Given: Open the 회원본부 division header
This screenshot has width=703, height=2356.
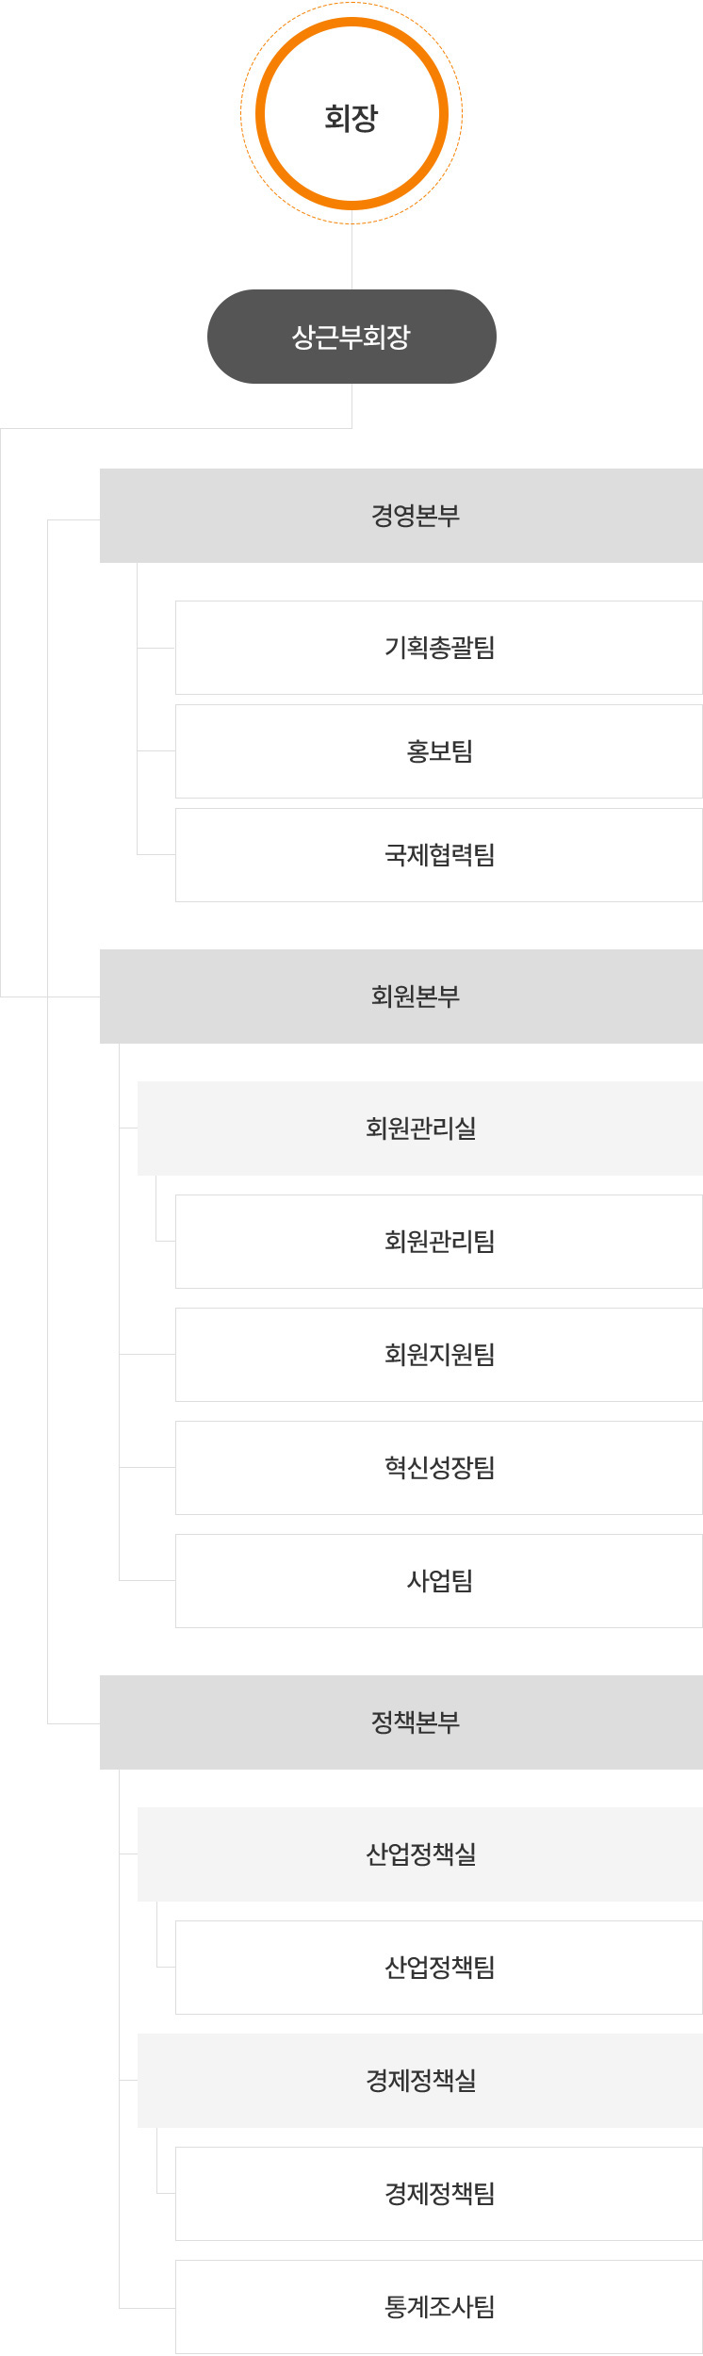Looking at the screenshot, I should point(401,997).
